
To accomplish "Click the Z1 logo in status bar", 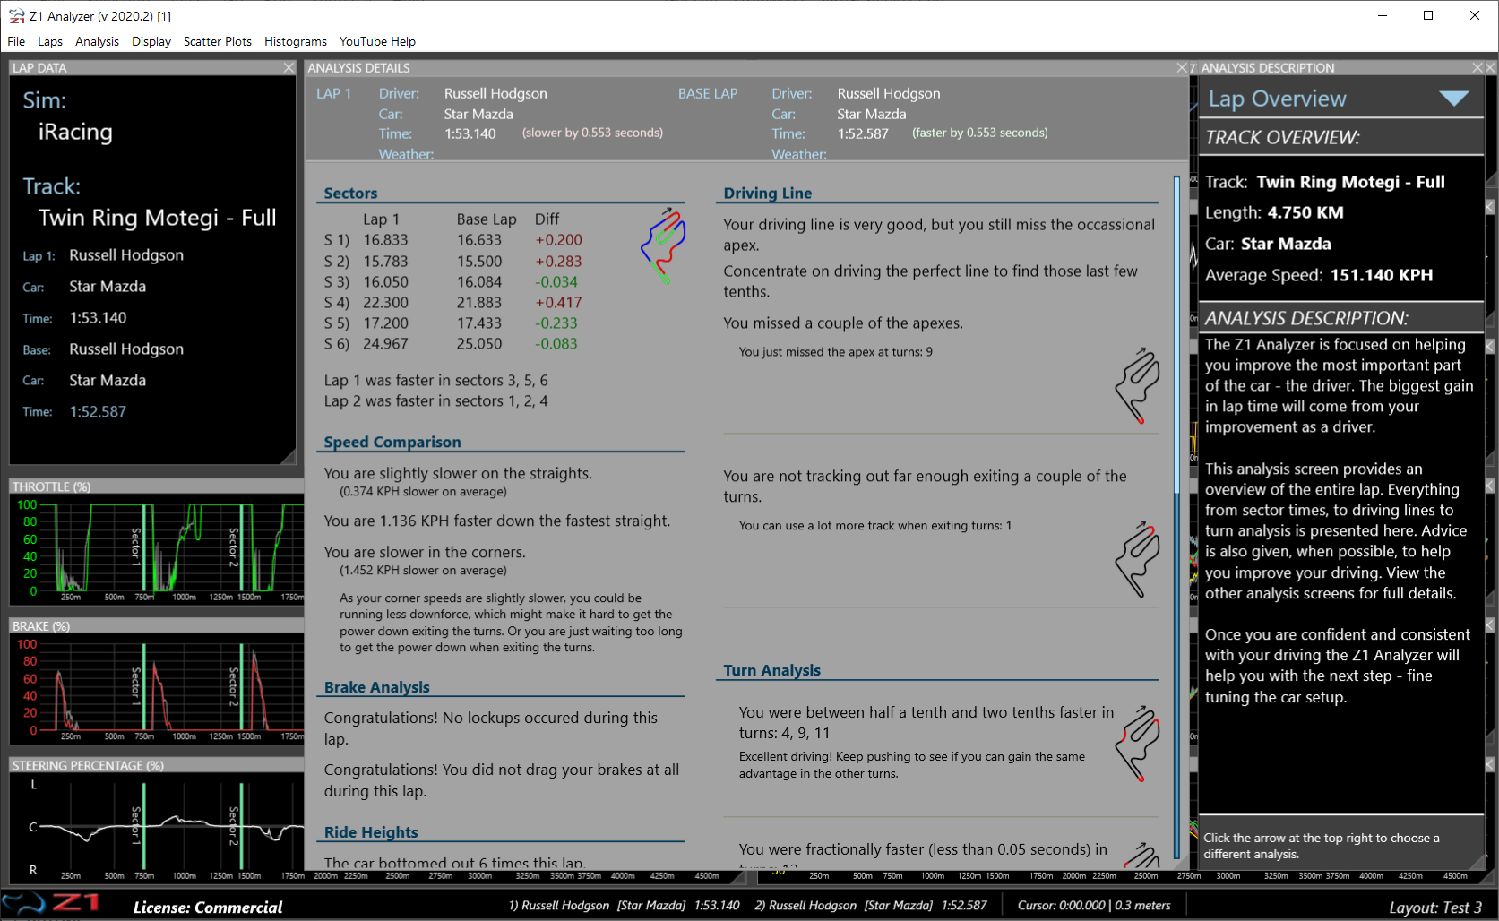I will pos(51,903).
